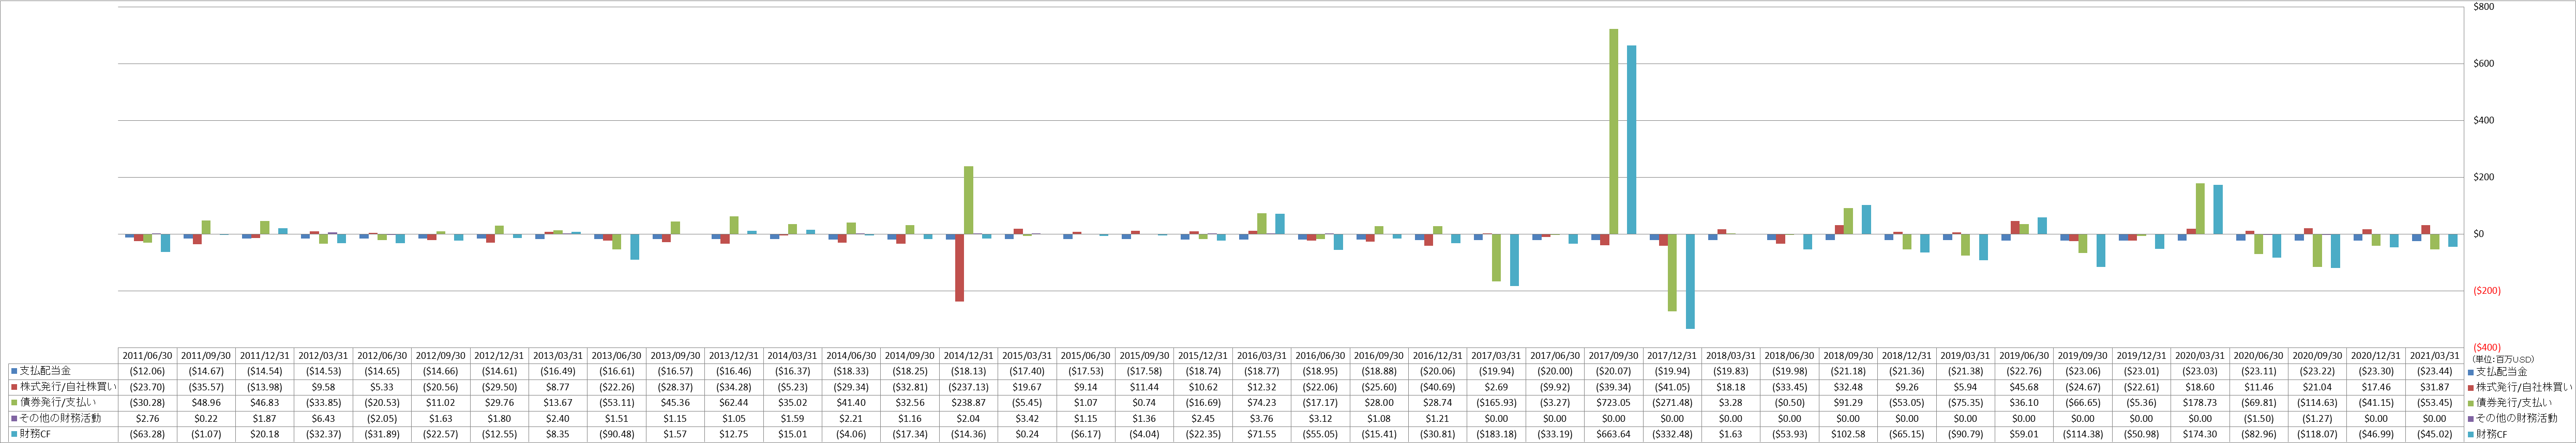Click the $19.67 cell for 2015/03/31
The height and width of the screenshot is (443, 2576).
pyautogui.click(x=1027, y=387)
